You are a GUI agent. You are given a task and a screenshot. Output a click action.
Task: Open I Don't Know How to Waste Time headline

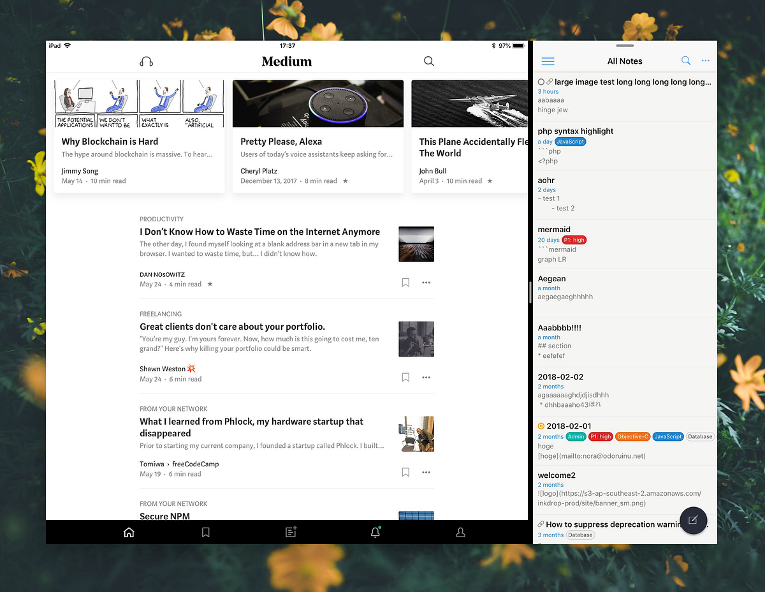(x=260, y=232)
